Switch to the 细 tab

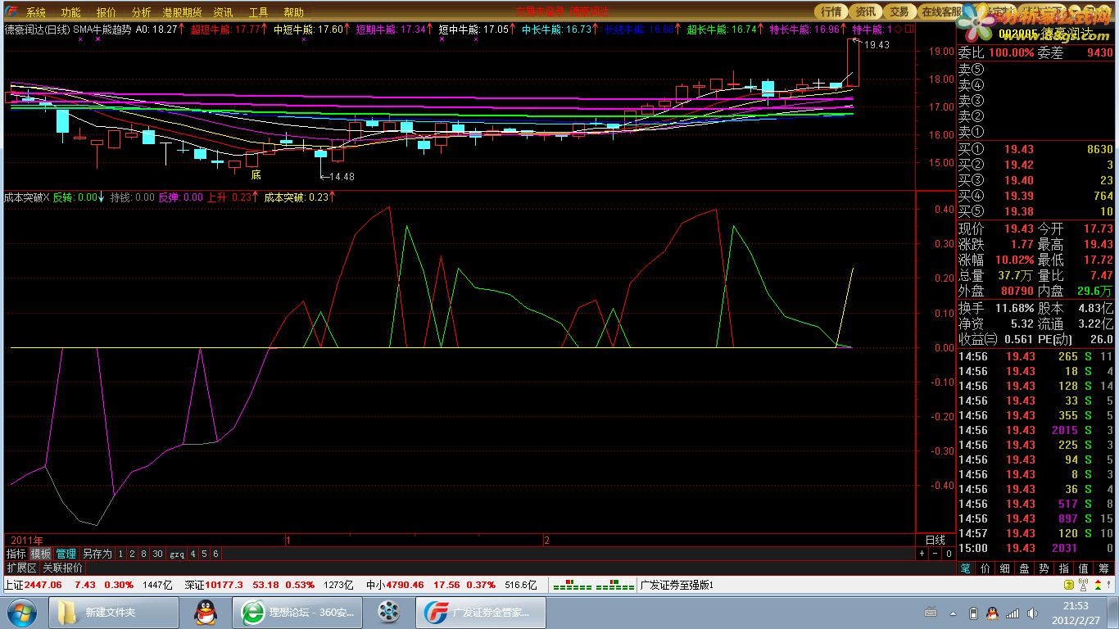1006,568
